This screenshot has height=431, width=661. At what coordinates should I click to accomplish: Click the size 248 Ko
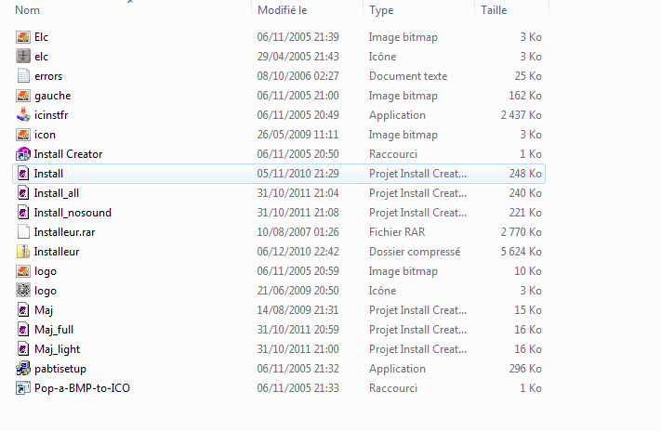click(525, 174)
